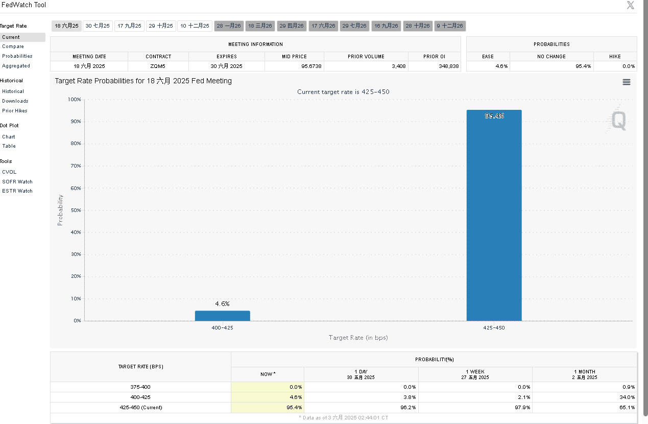
Task: Click the 1 MONTH 2 五月 2025 header
Action: 584,374
